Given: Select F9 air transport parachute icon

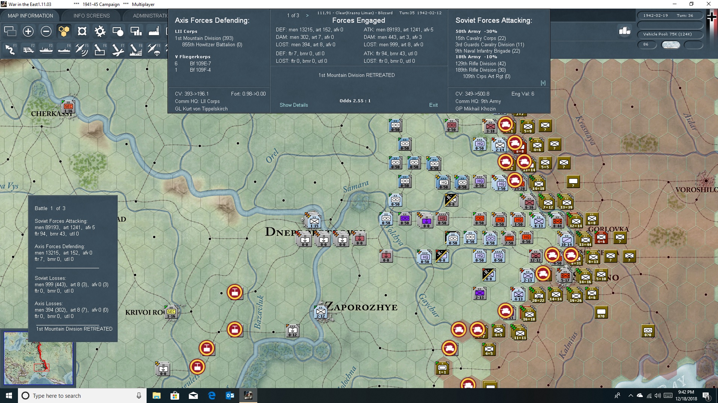Looking at the screenshot, I should click(154, 49).
